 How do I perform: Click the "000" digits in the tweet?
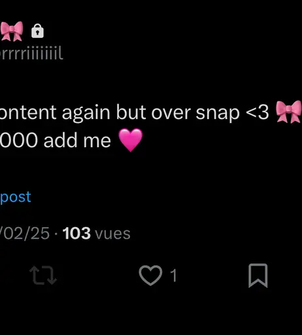[x=19, y=141]
